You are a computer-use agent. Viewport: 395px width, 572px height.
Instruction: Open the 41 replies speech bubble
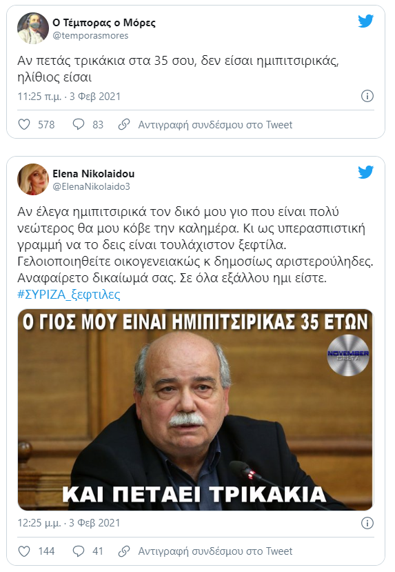point(79,551)
